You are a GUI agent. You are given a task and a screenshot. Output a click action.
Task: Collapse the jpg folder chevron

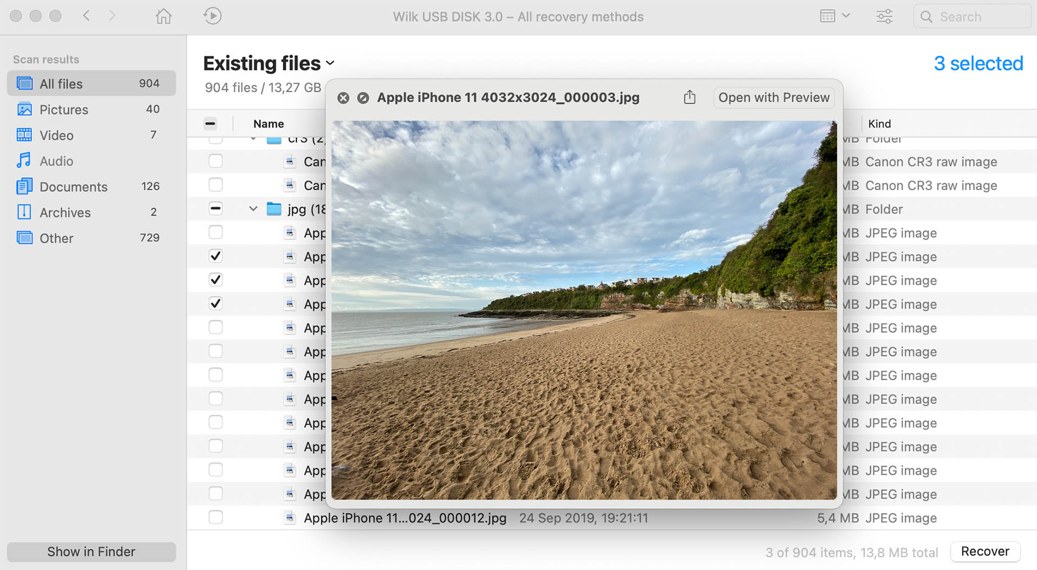[x=253, y=209]
